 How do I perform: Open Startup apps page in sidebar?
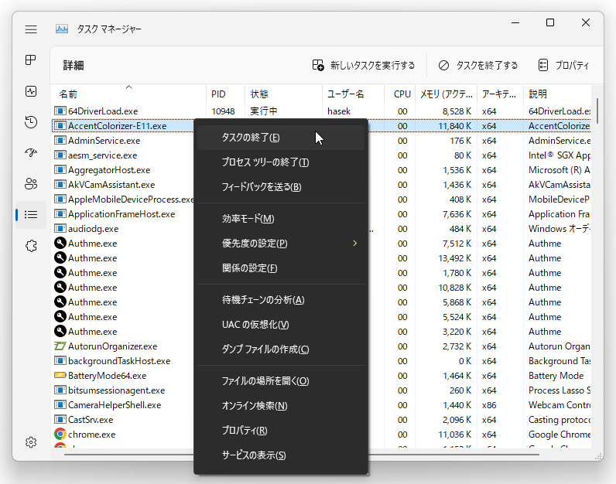point(31,152)
